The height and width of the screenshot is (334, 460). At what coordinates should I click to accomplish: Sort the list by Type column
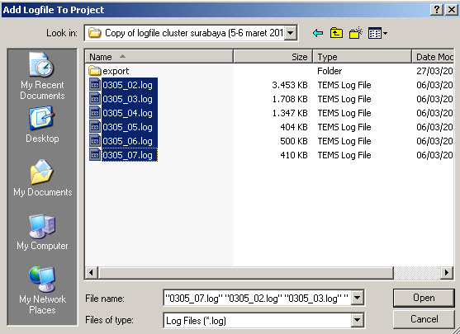coord(363,57)
